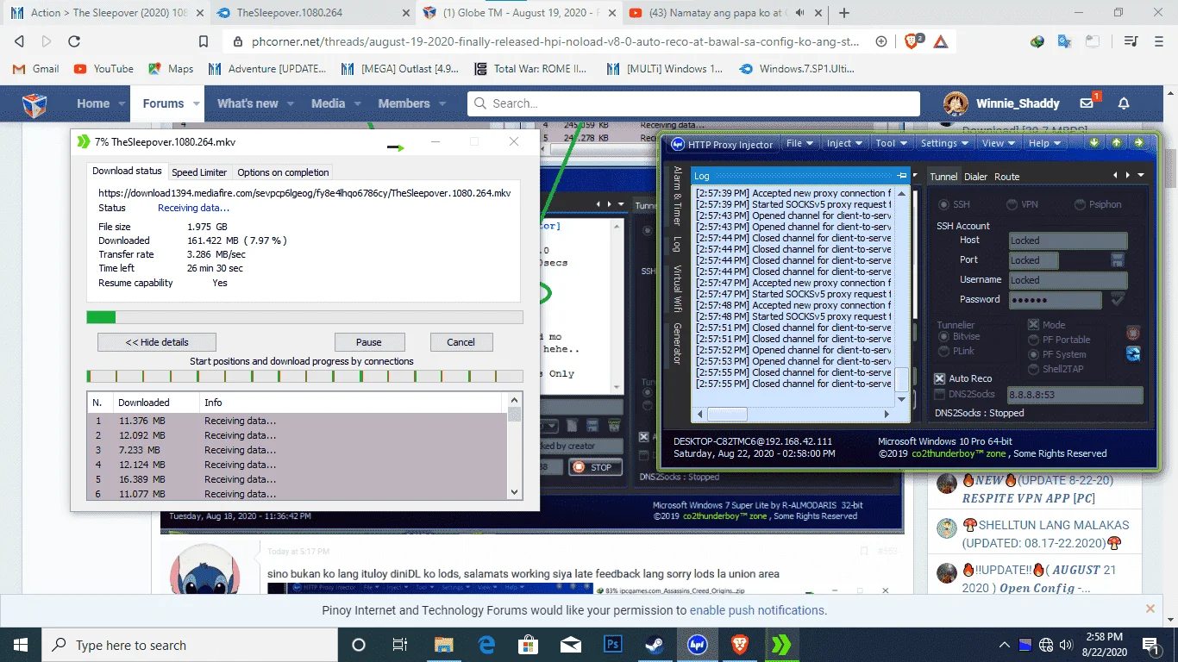Expand the What's new nav dropdown arrow
The width and height of the screenshot is (1178, 662).
tap(291, 103)
